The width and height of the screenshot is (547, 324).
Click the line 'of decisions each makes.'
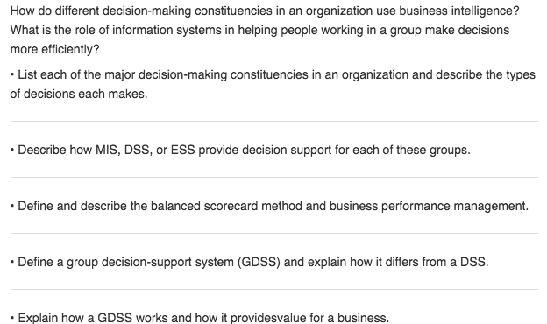[x=79, y=94]
